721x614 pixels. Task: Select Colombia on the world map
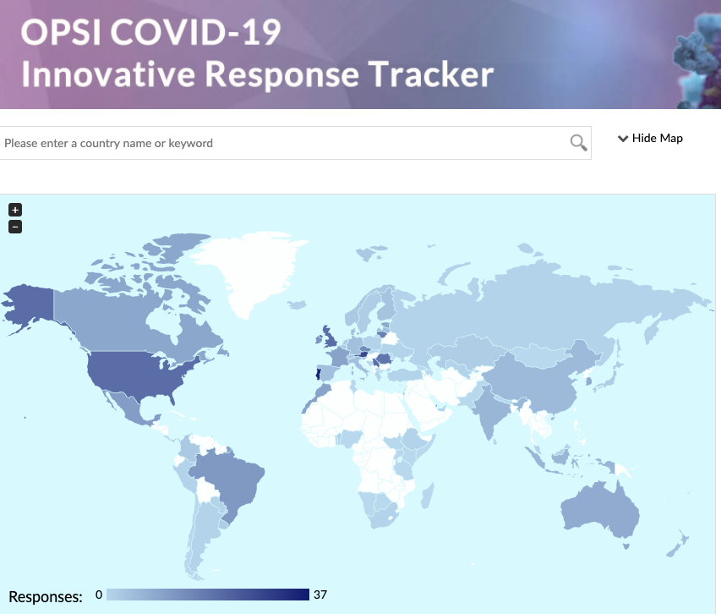tap(188, 448)
